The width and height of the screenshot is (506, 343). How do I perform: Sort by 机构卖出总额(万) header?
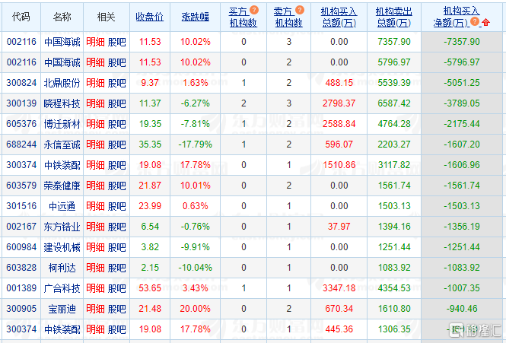[394, 17]
